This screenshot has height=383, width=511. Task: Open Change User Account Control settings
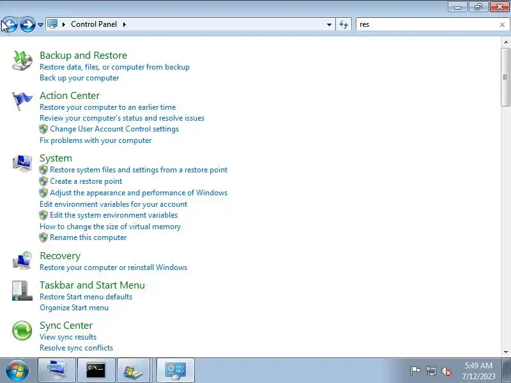[x=114, y=129]
